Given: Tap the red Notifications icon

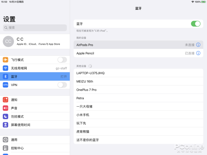Looking at the screenshot, I should [x=5, y=100].
